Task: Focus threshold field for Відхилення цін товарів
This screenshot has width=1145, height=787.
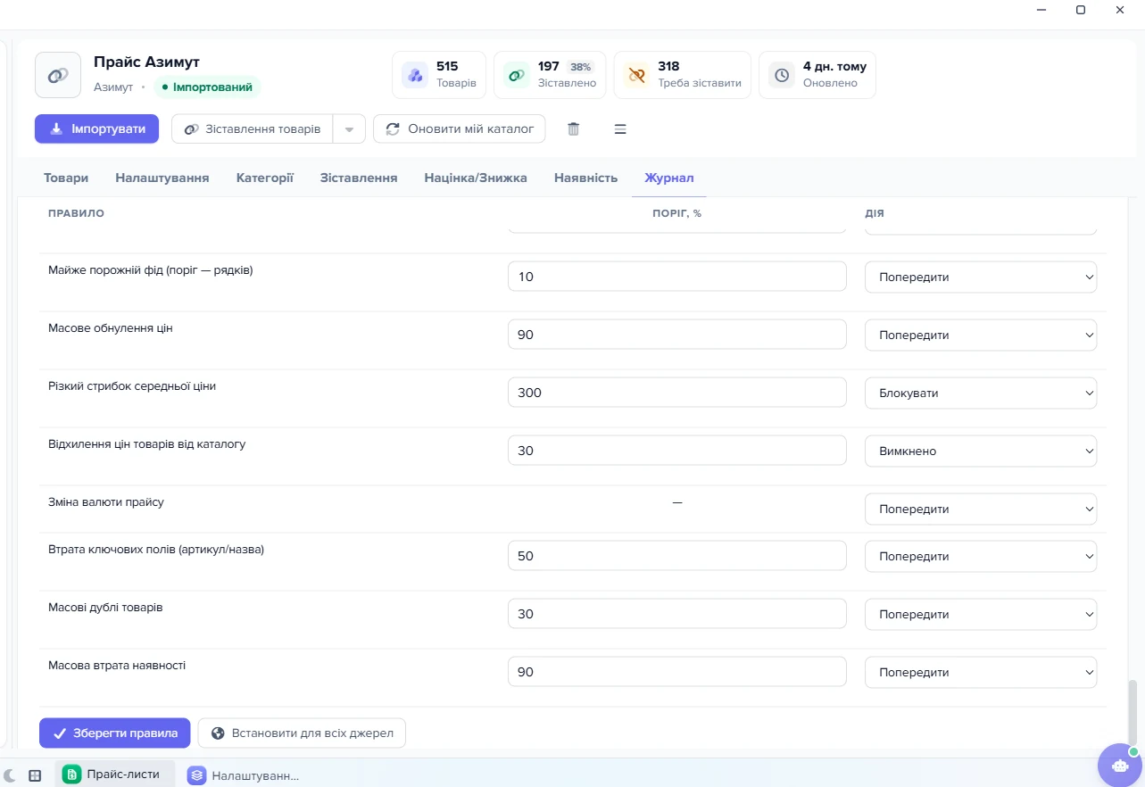Action: 677,451
